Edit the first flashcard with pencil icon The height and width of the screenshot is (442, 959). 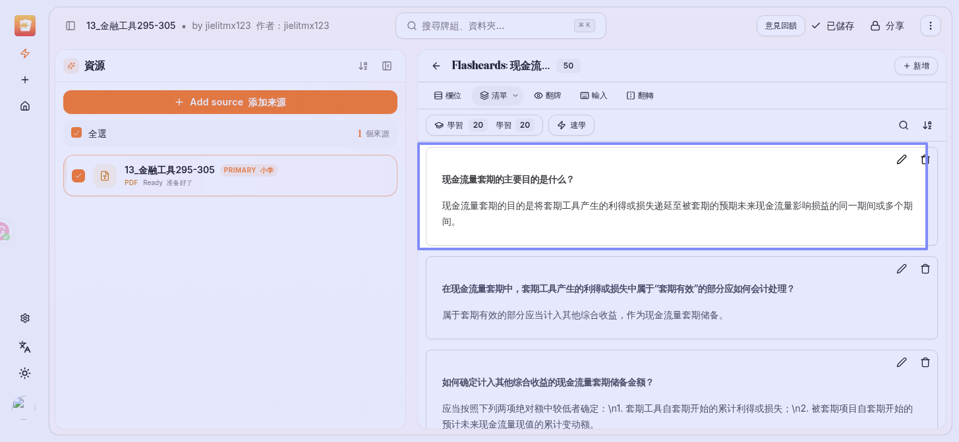pos(902,159)
